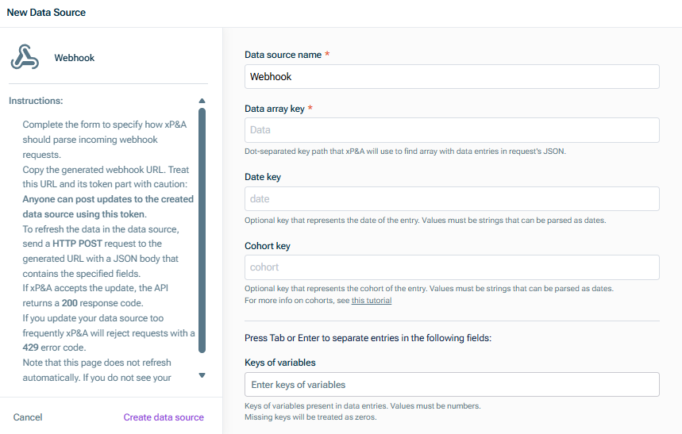Click the "Webhook" label beside the logo

[x=75, y=58]
